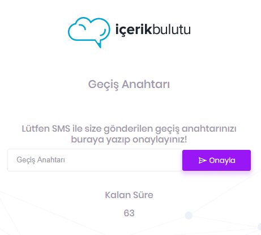Confirm with the purple Onayla button
261x235 pixels.
tap(216, 160)
